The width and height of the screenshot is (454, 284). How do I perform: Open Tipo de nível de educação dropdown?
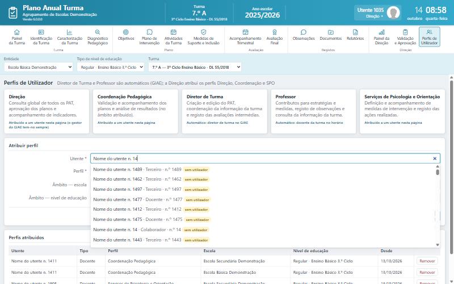[111, 67]
